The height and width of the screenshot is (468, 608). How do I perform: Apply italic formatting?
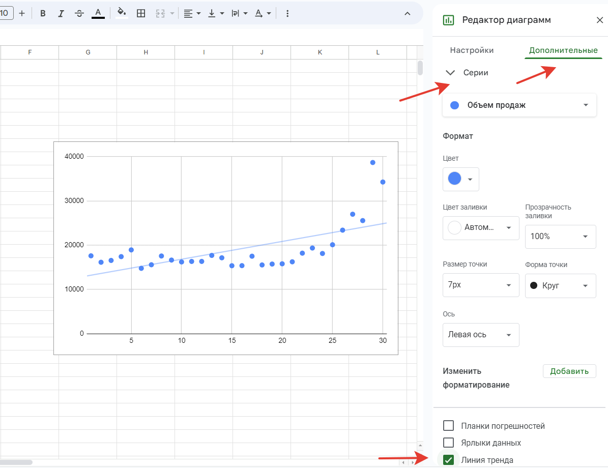61,13
